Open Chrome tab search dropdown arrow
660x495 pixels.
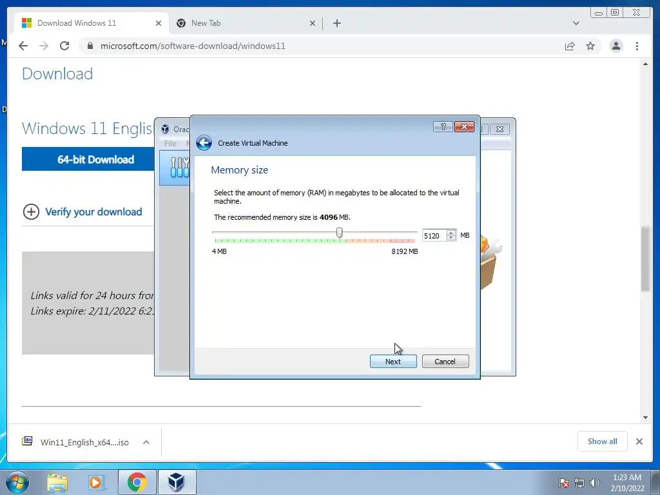(576, 23)
